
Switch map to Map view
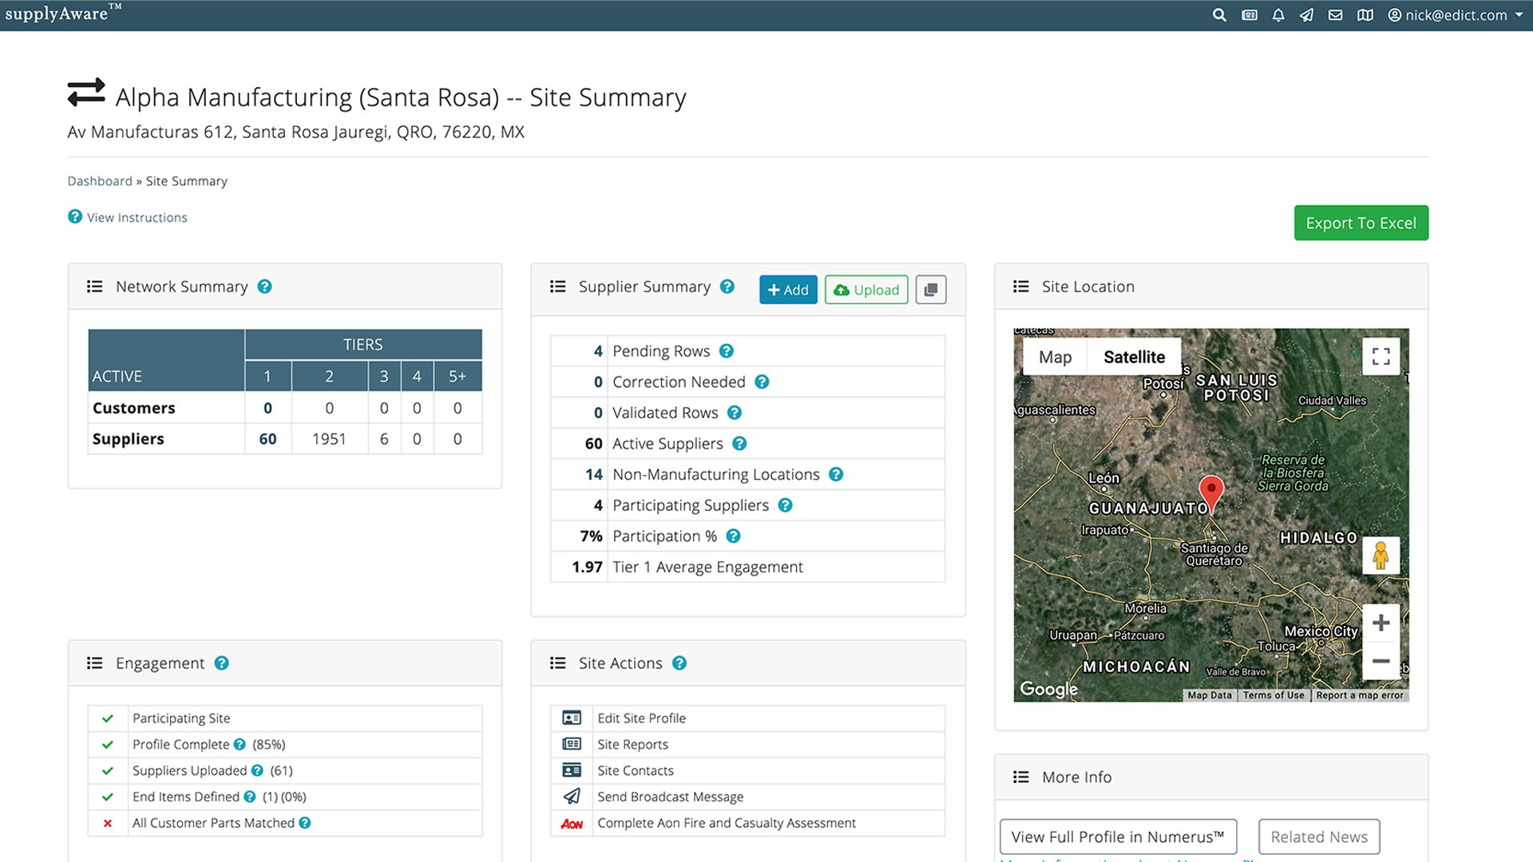(1055, 357)
